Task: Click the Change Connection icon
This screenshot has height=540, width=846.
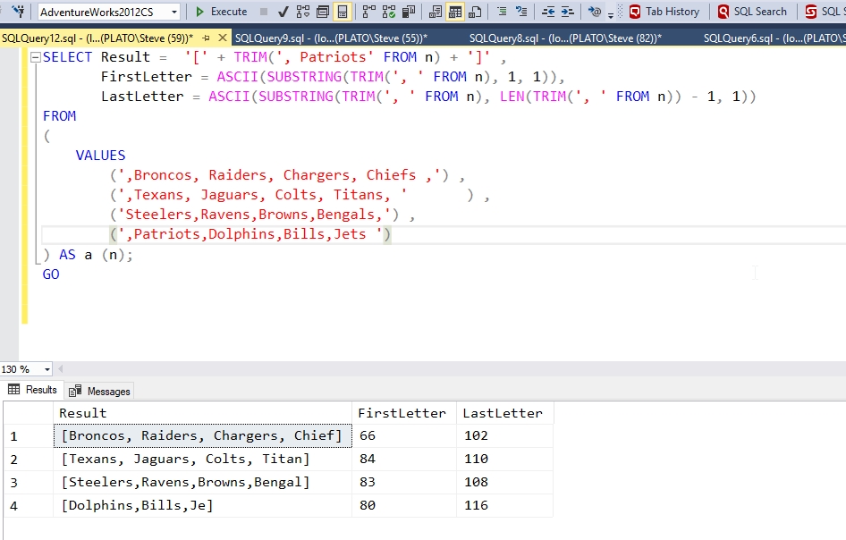Action: pos(17,12)
